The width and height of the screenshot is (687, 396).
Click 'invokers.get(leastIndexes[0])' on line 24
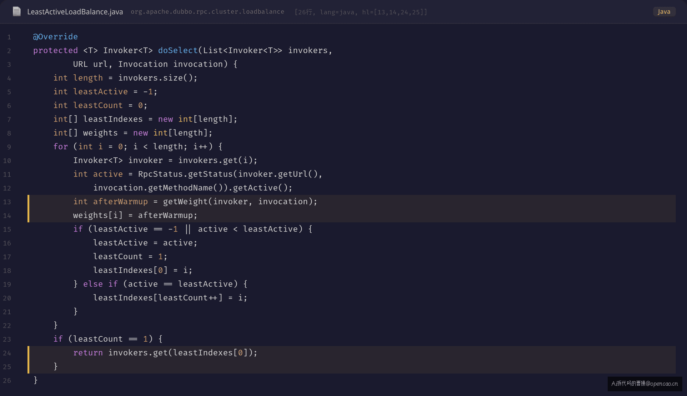click(x=180, y=353)
